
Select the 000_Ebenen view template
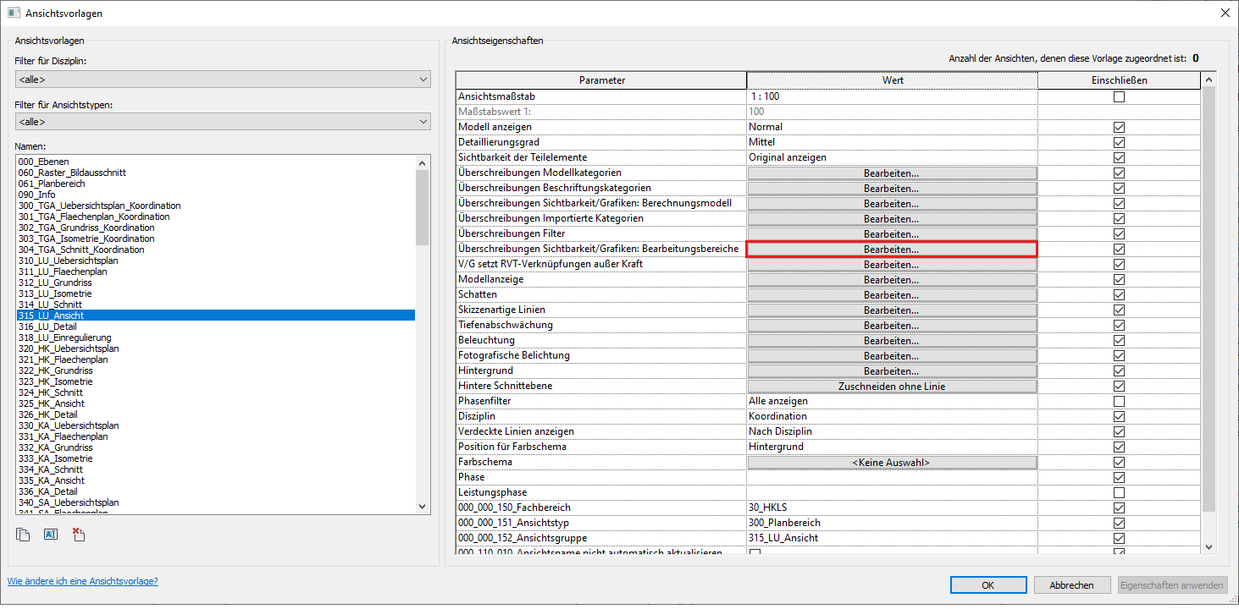point(44,162)
